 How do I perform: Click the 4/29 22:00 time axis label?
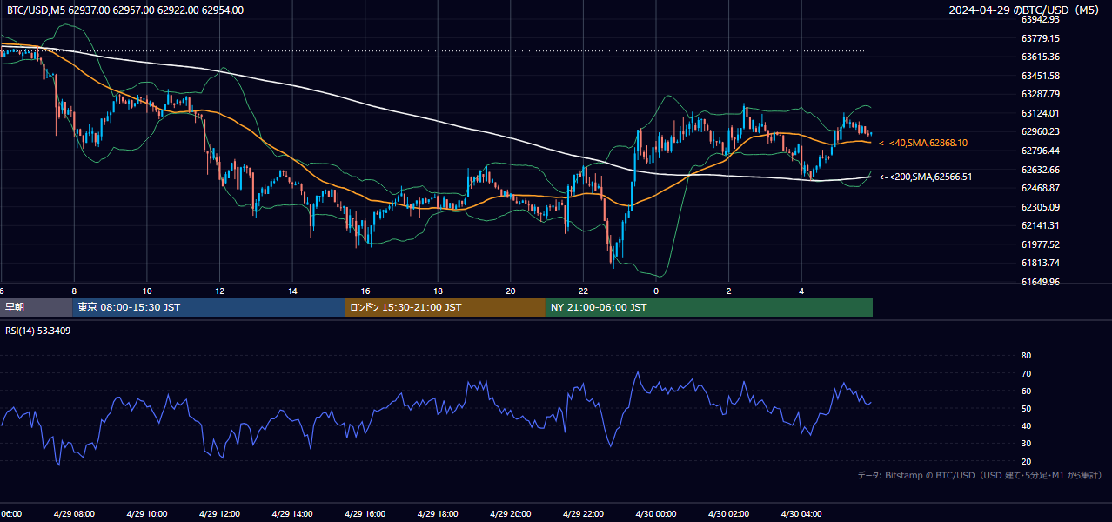tap(583, 514)
